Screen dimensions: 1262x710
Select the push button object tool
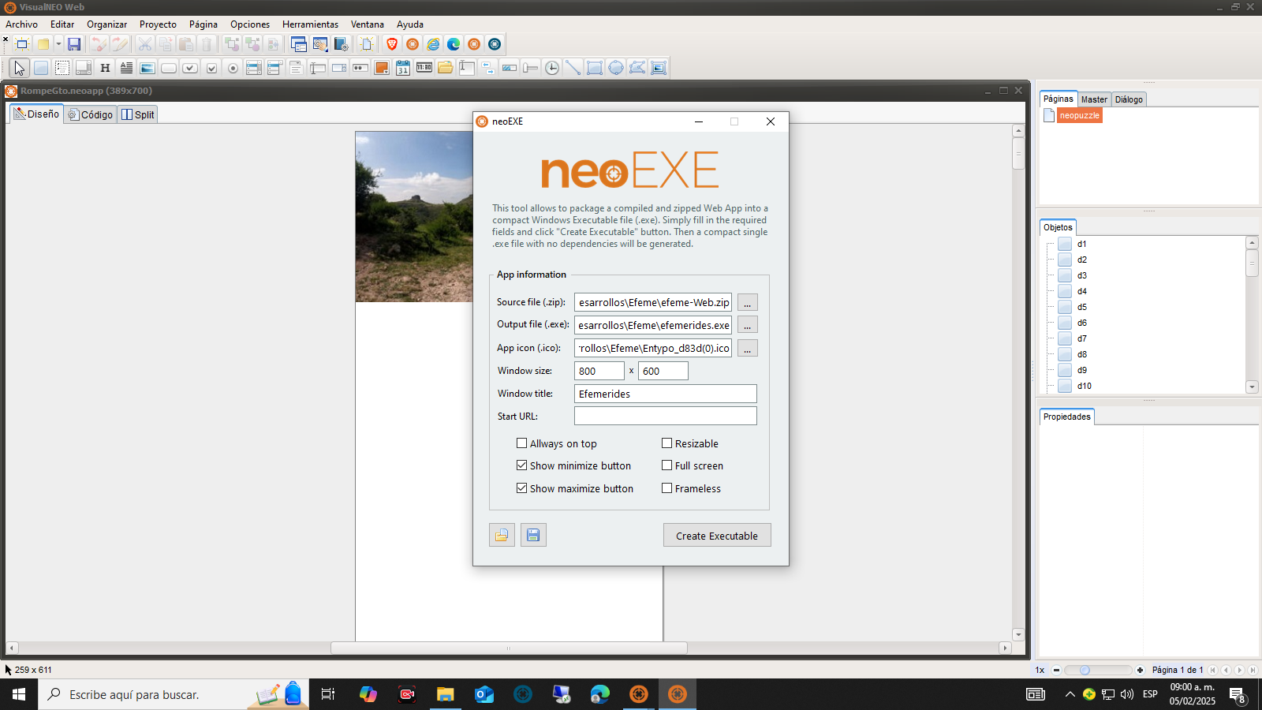tap(169, 68)
